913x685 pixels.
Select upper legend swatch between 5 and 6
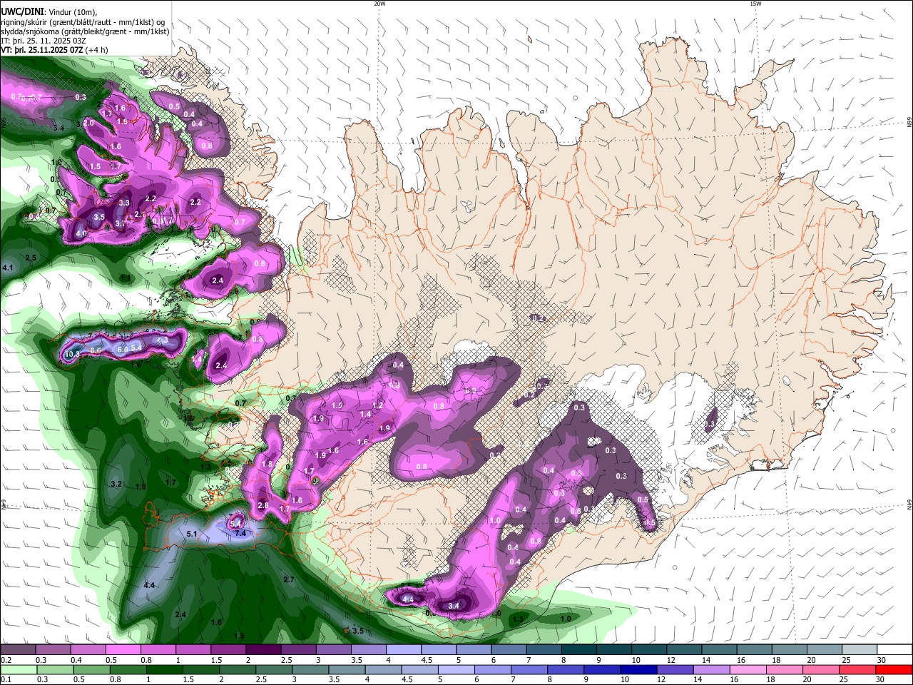(474, 650)
